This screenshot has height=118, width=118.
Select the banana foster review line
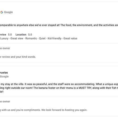(x=59, y=88)
